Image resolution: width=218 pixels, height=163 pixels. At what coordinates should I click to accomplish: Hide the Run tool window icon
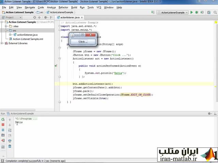point(215,113)
